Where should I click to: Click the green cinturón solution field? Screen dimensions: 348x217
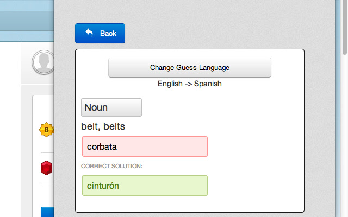[145, 186]
